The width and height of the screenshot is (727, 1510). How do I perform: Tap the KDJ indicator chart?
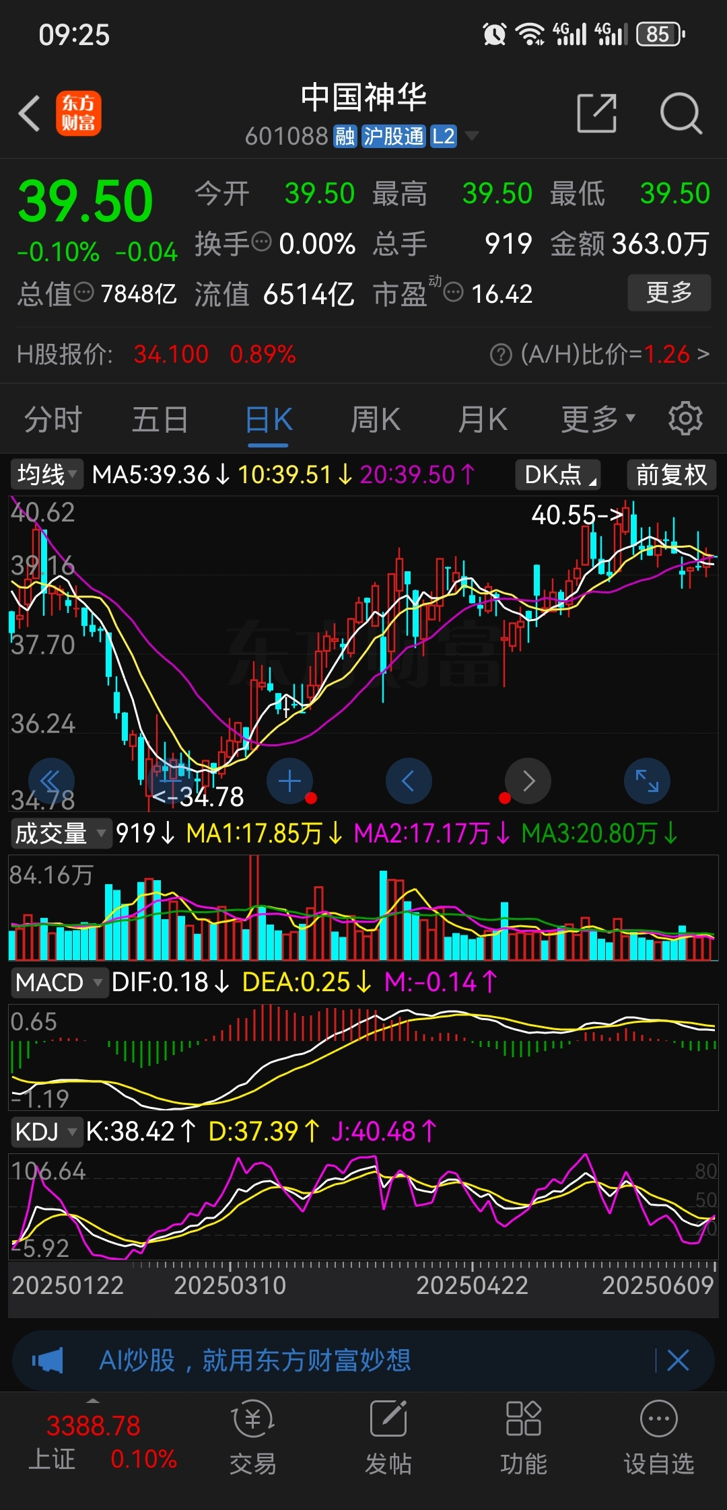click(363, 1207)
